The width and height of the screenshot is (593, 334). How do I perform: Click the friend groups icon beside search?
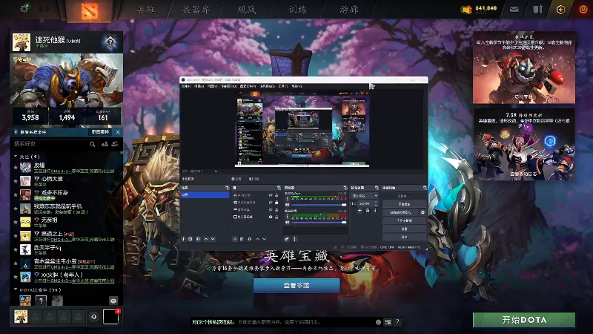coord(115,144)
